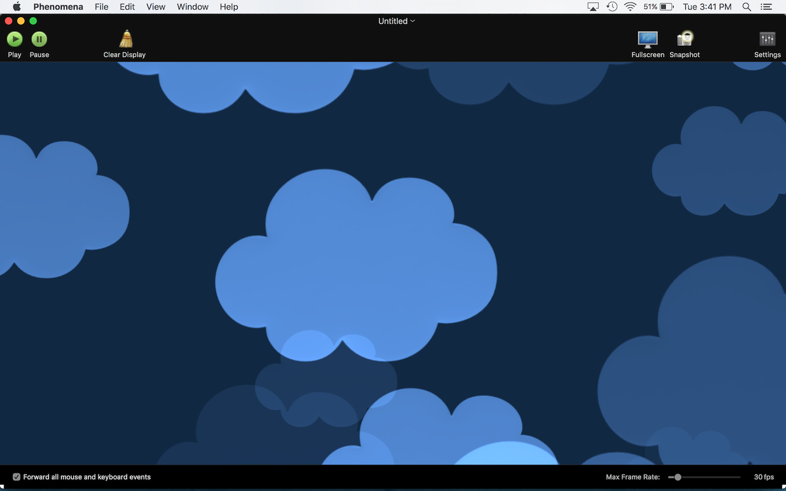Screen dimensions: 786x491
Task: Open the File menu
Action: tap(101, 7)
